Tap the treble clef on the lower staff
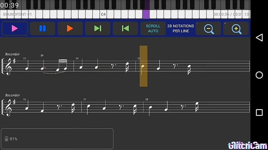 [x=8, y=108]
